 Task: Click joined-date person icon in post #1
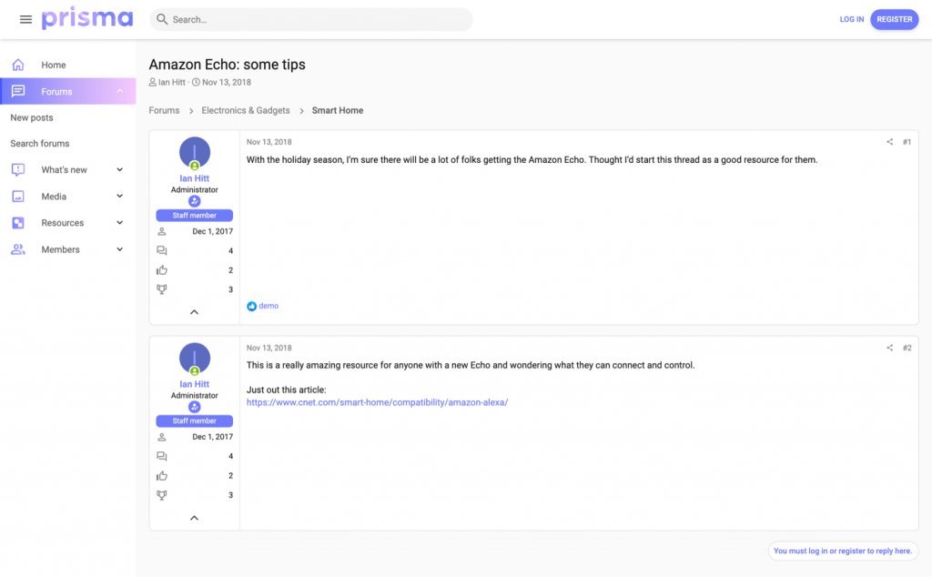point(162,232)
